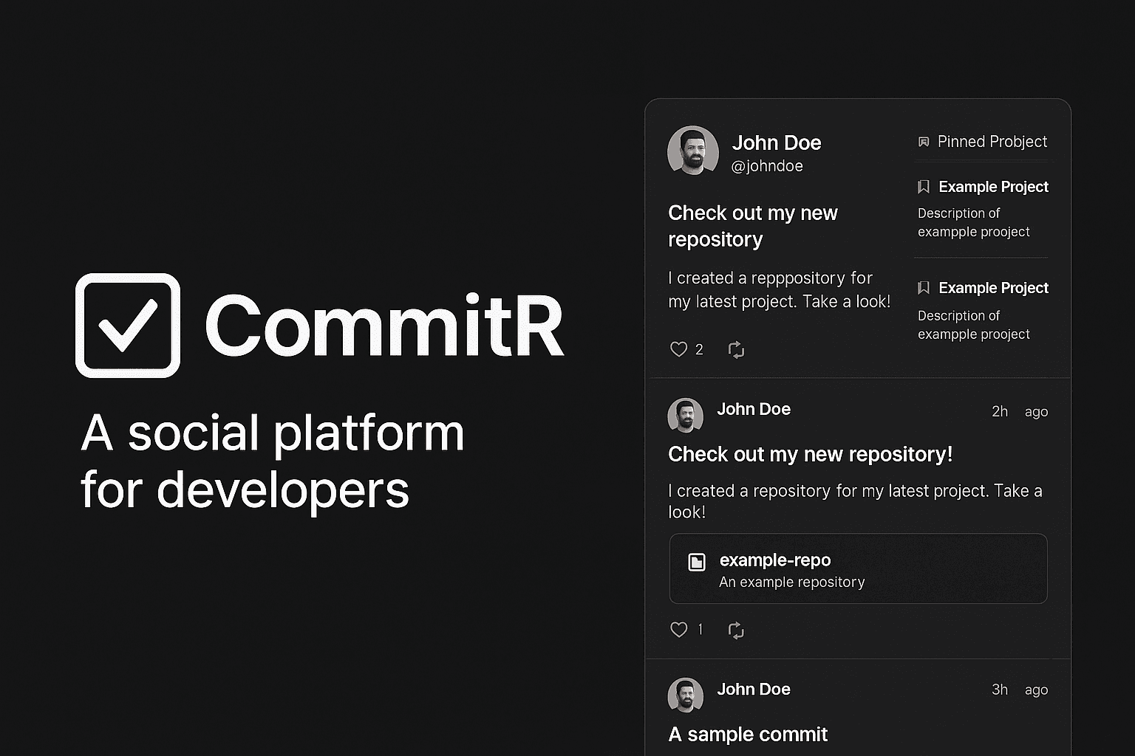Screen dimensions: 1135x756
Task: Click John Doe's avatar on the pinned post
Action: pyautogui.click(x=692, y=151)
